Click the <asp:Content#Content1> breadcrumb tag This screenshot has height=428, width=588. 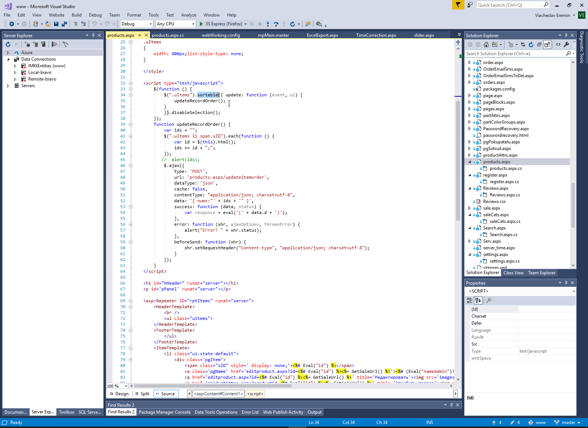tap(219, 394)
